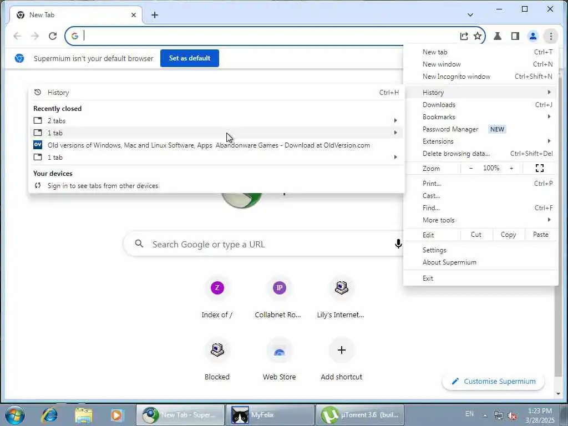Click the Search Google or type a URL box
This screenshot has width=568, height=426.
(263, 244)
